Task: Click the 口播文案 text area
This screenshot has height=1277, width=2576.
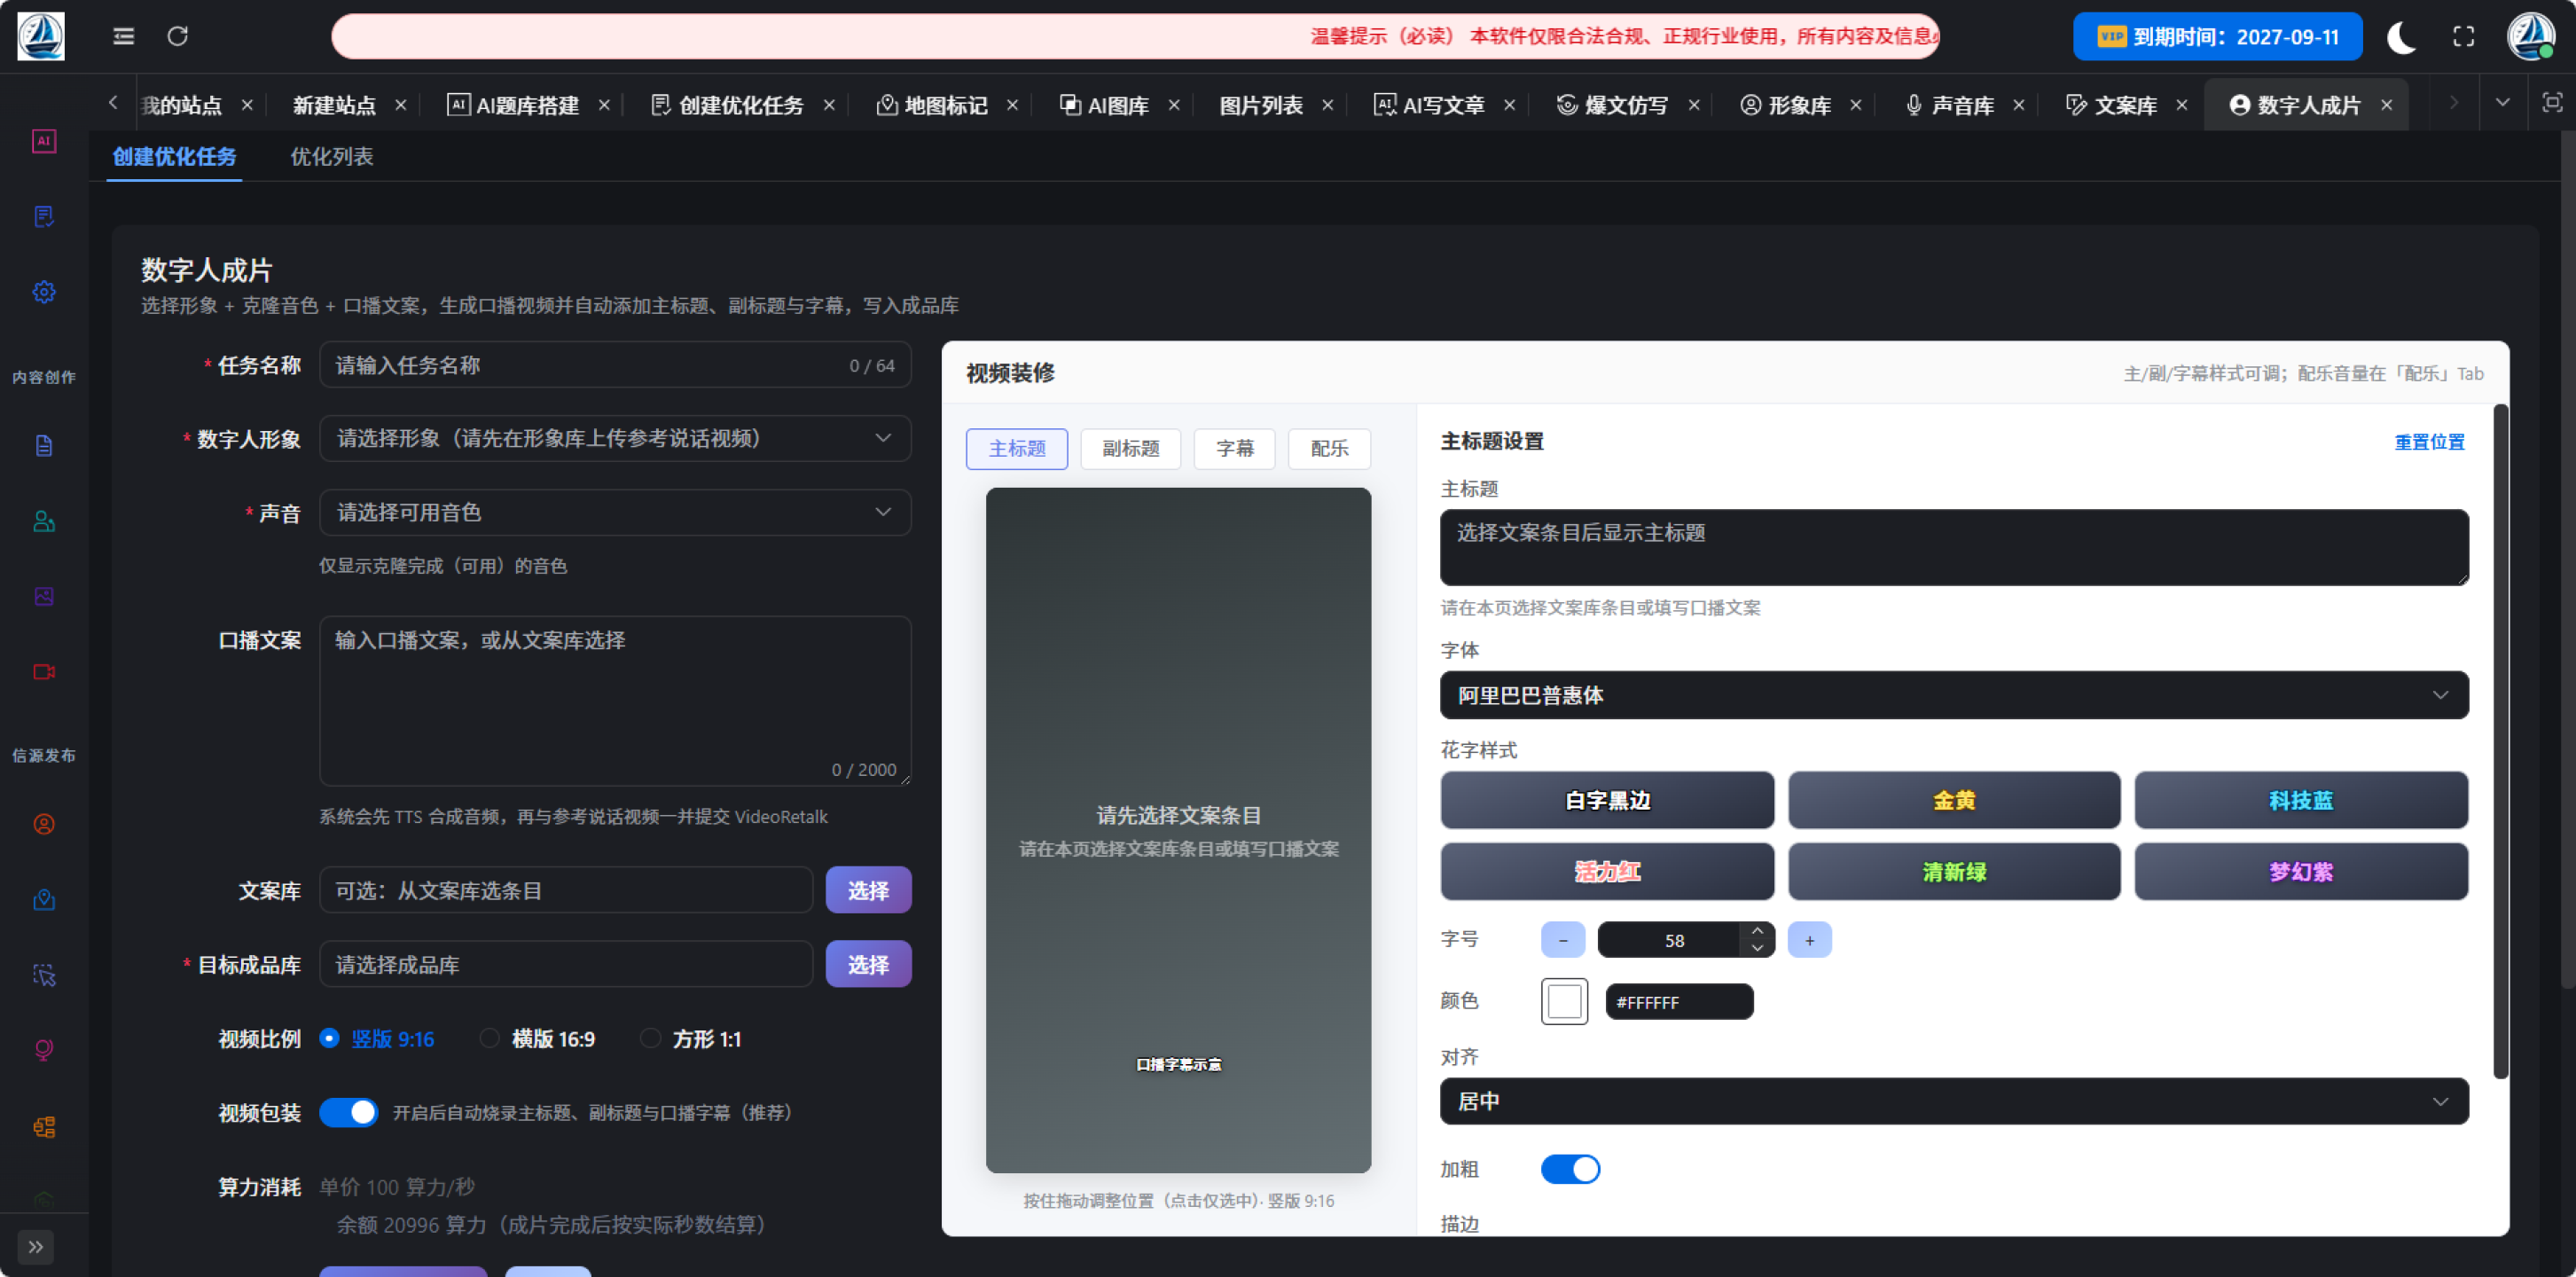Action: click(x=615, y=701)
